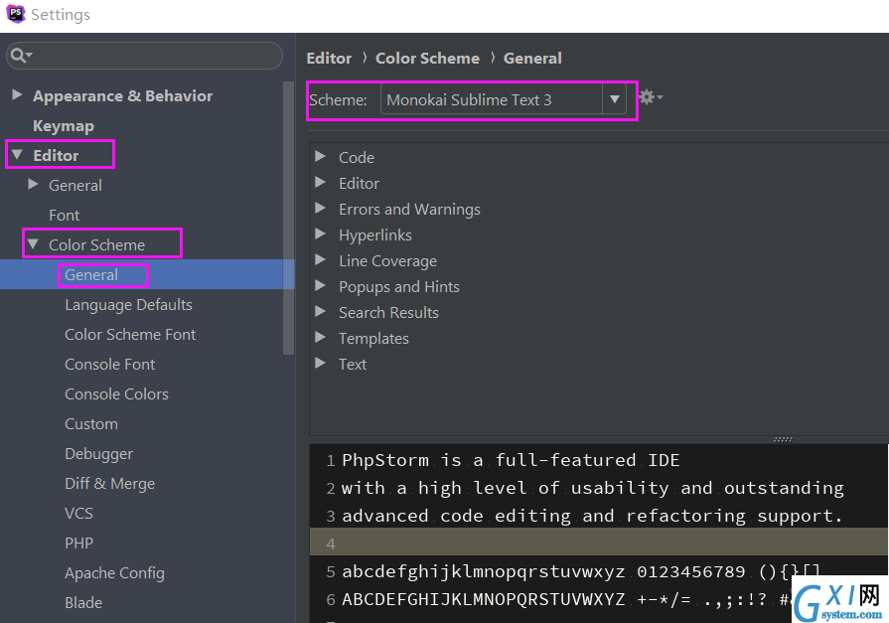Screen dimensions: 889x623
Task: Click Appearance & Behavior label
Action: point(122,96)
